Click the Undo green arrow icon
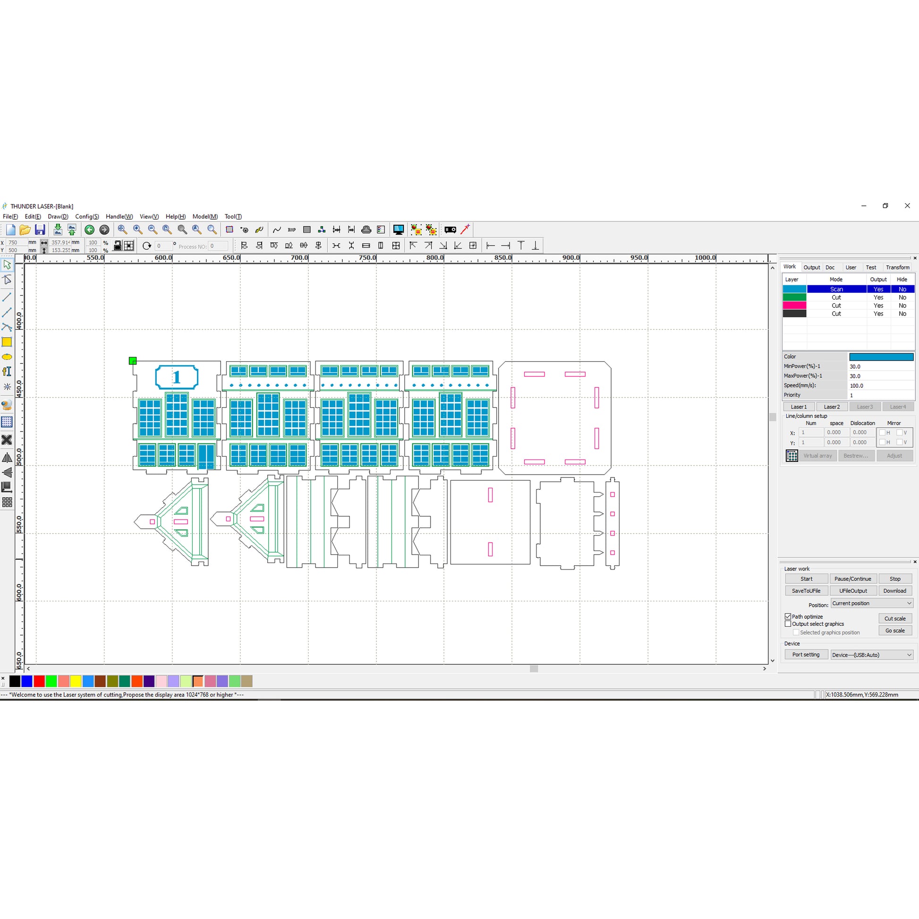The width and height of the screenshot is (919, 919). 89,230
